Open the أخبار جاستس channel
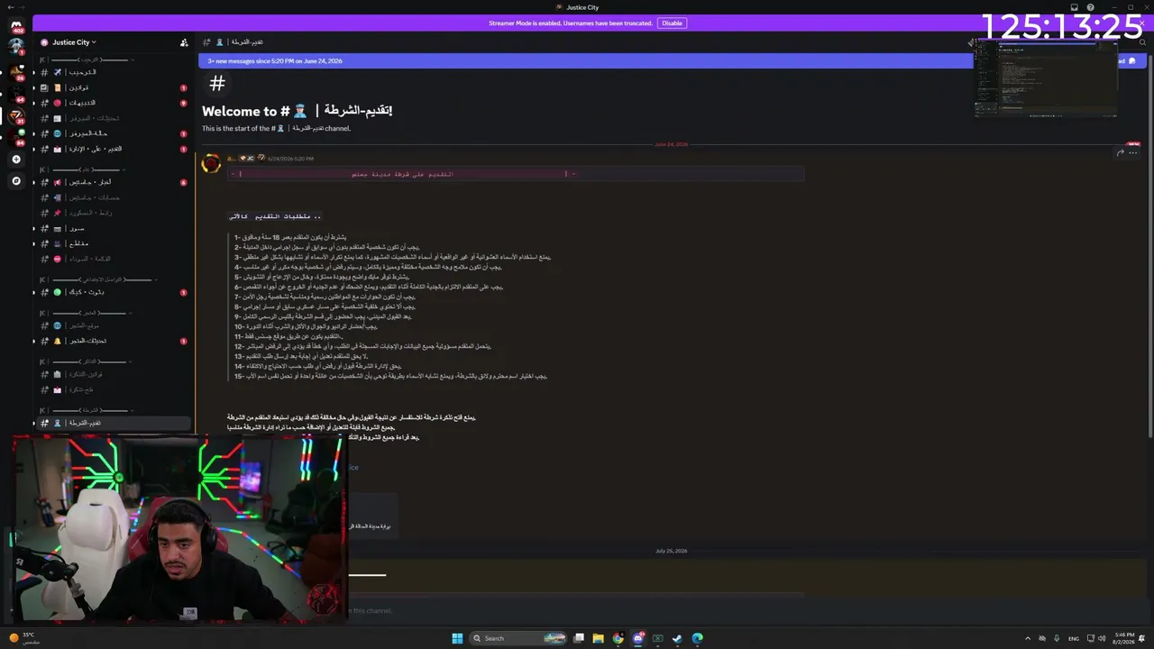Viewport: 1154px width, 649px height. [x=114, y=182]
